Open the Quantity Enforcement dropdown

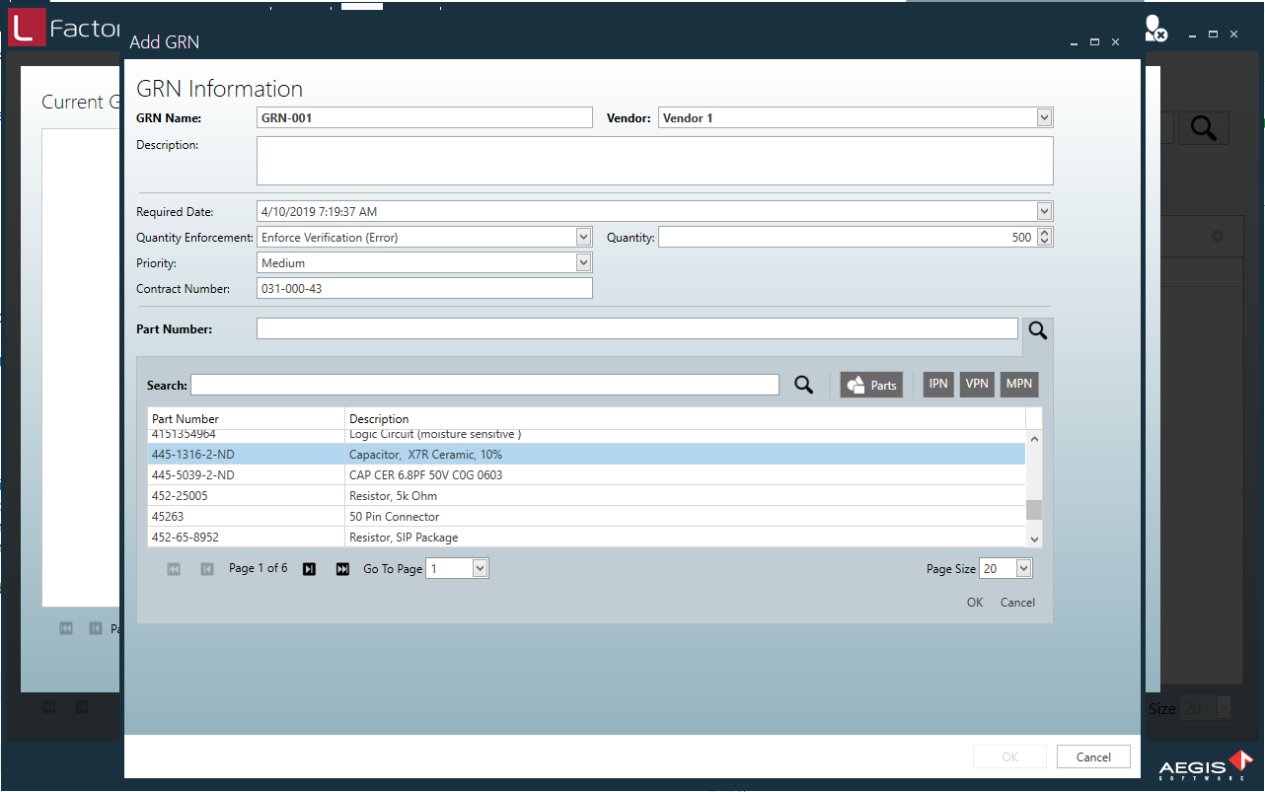coord(583,237)
